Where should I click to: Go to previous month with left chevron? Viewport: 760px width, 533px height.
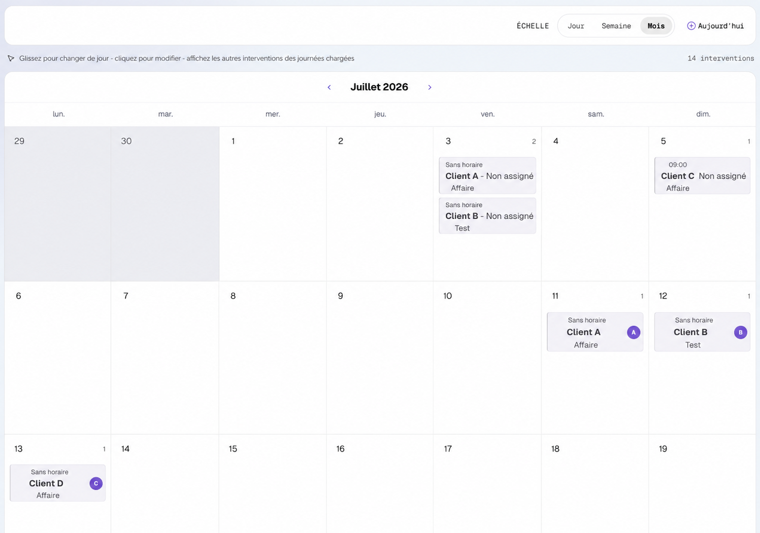click(329, 87)
